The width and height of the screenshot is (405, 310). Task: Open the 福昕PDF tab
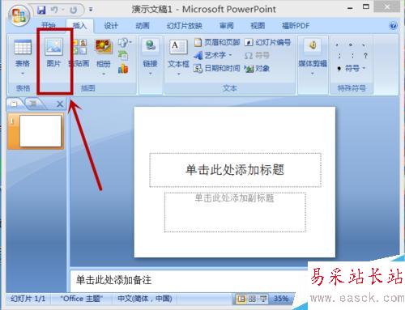296,26
